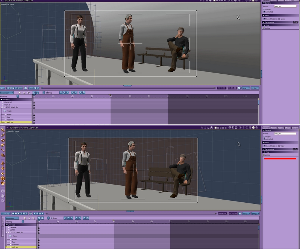Click the delete keyframe trash icon in lower window
Screen dimensions: 300x250
click(x=40, y=214)
